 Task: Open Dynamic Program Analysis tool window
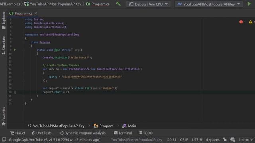click(82, 133)
